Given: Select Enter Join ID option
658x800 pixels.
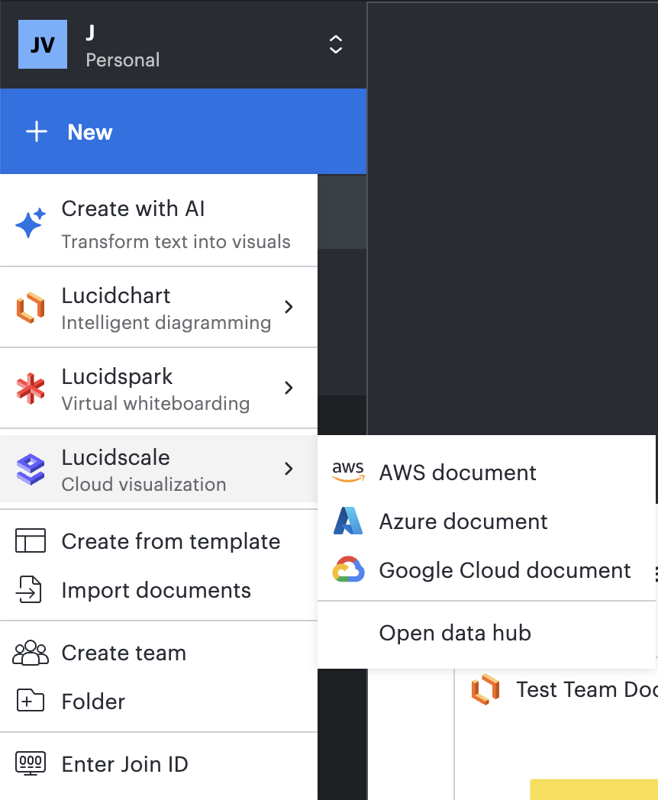Looking at the screenshot, I should [x=159, y=764].
